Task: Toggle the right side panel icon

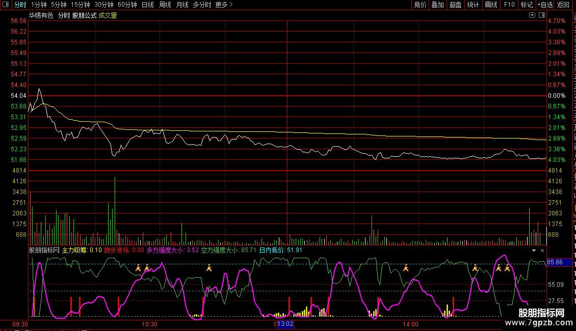Action: pyautogui.click(x=541, y=15)
